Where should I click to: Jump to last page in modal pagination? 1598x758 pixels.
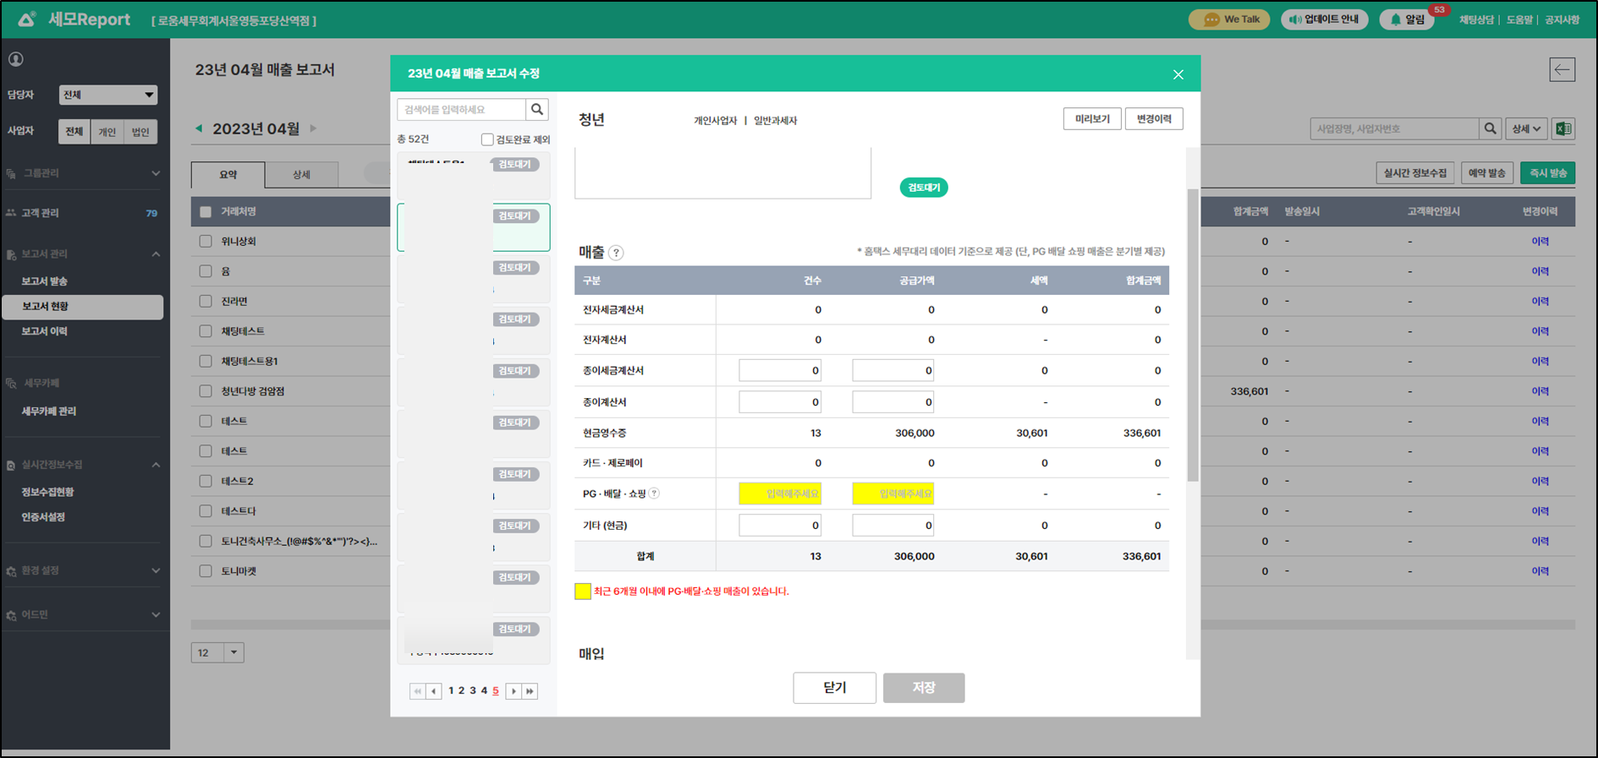[x=530, y=691]
